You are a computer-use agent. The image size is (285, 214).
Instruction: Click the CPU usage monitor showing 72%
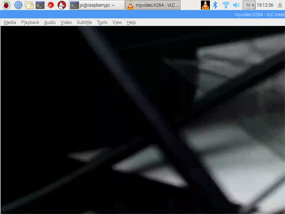pyautogui.click(x=249, y=5)
